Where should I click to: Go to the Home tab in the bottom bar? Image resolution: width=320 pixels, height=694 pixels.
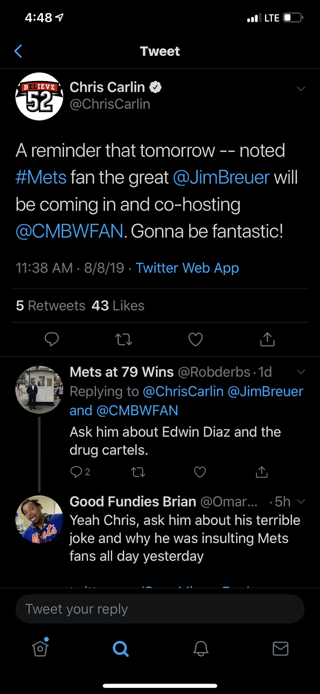tap(40, 648)
